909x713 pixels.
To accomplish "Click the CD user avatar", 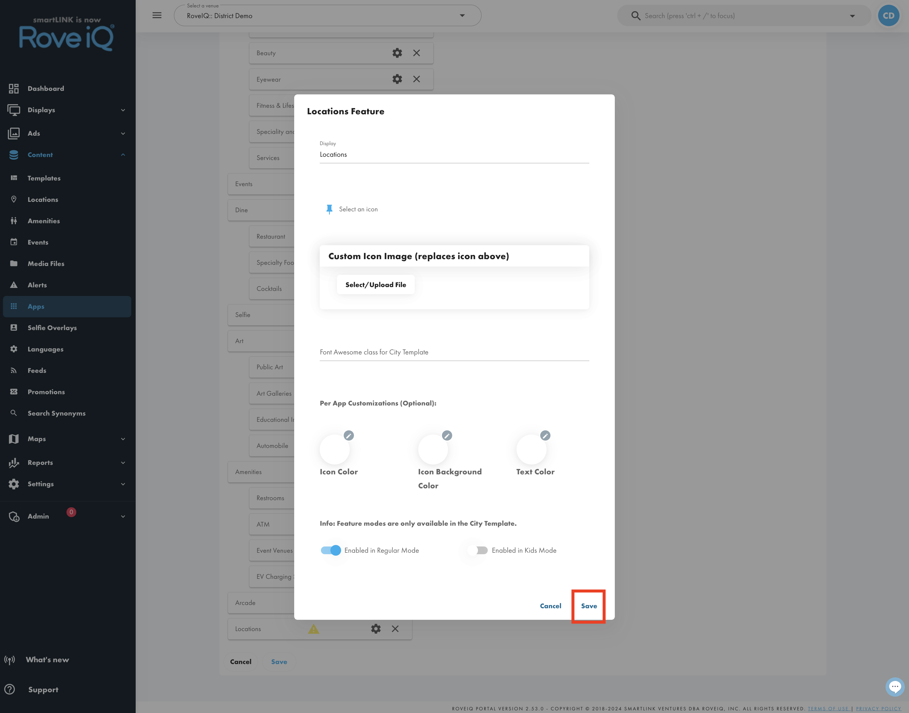I will 889,16.
